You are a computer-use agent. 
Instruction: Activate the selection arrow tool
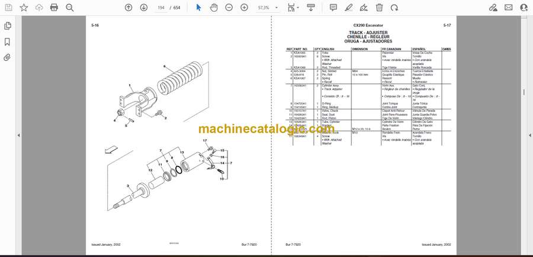click(x=198, y=8)
